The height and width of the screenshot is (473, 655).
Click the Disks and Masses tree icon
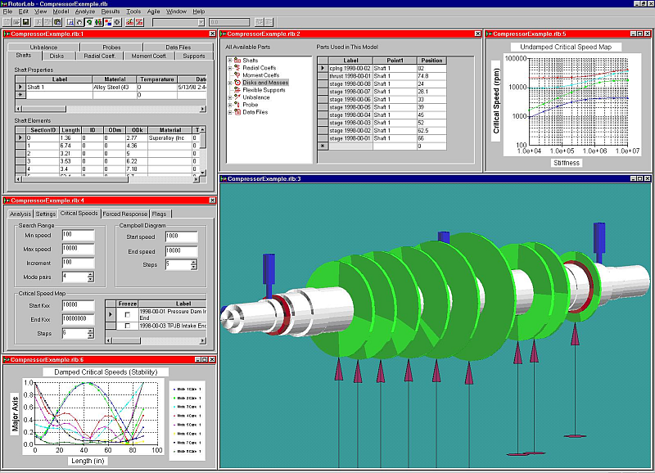pyautogui.click(x=237, y=83)
